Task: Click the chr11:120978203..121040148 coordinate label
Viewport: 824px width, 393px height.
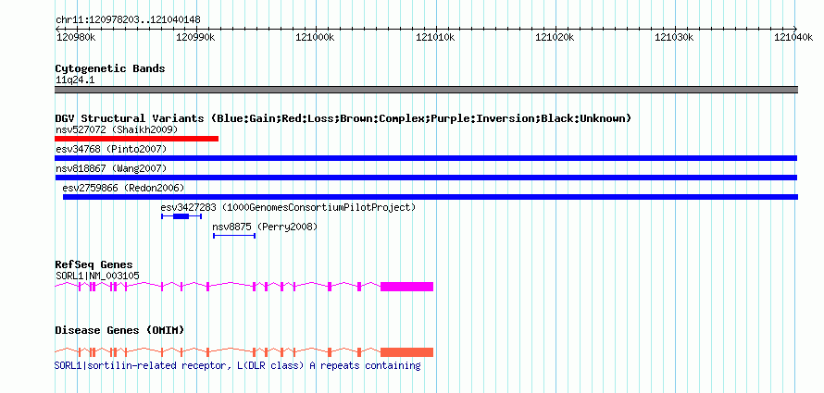Action: tap(128, 20)
